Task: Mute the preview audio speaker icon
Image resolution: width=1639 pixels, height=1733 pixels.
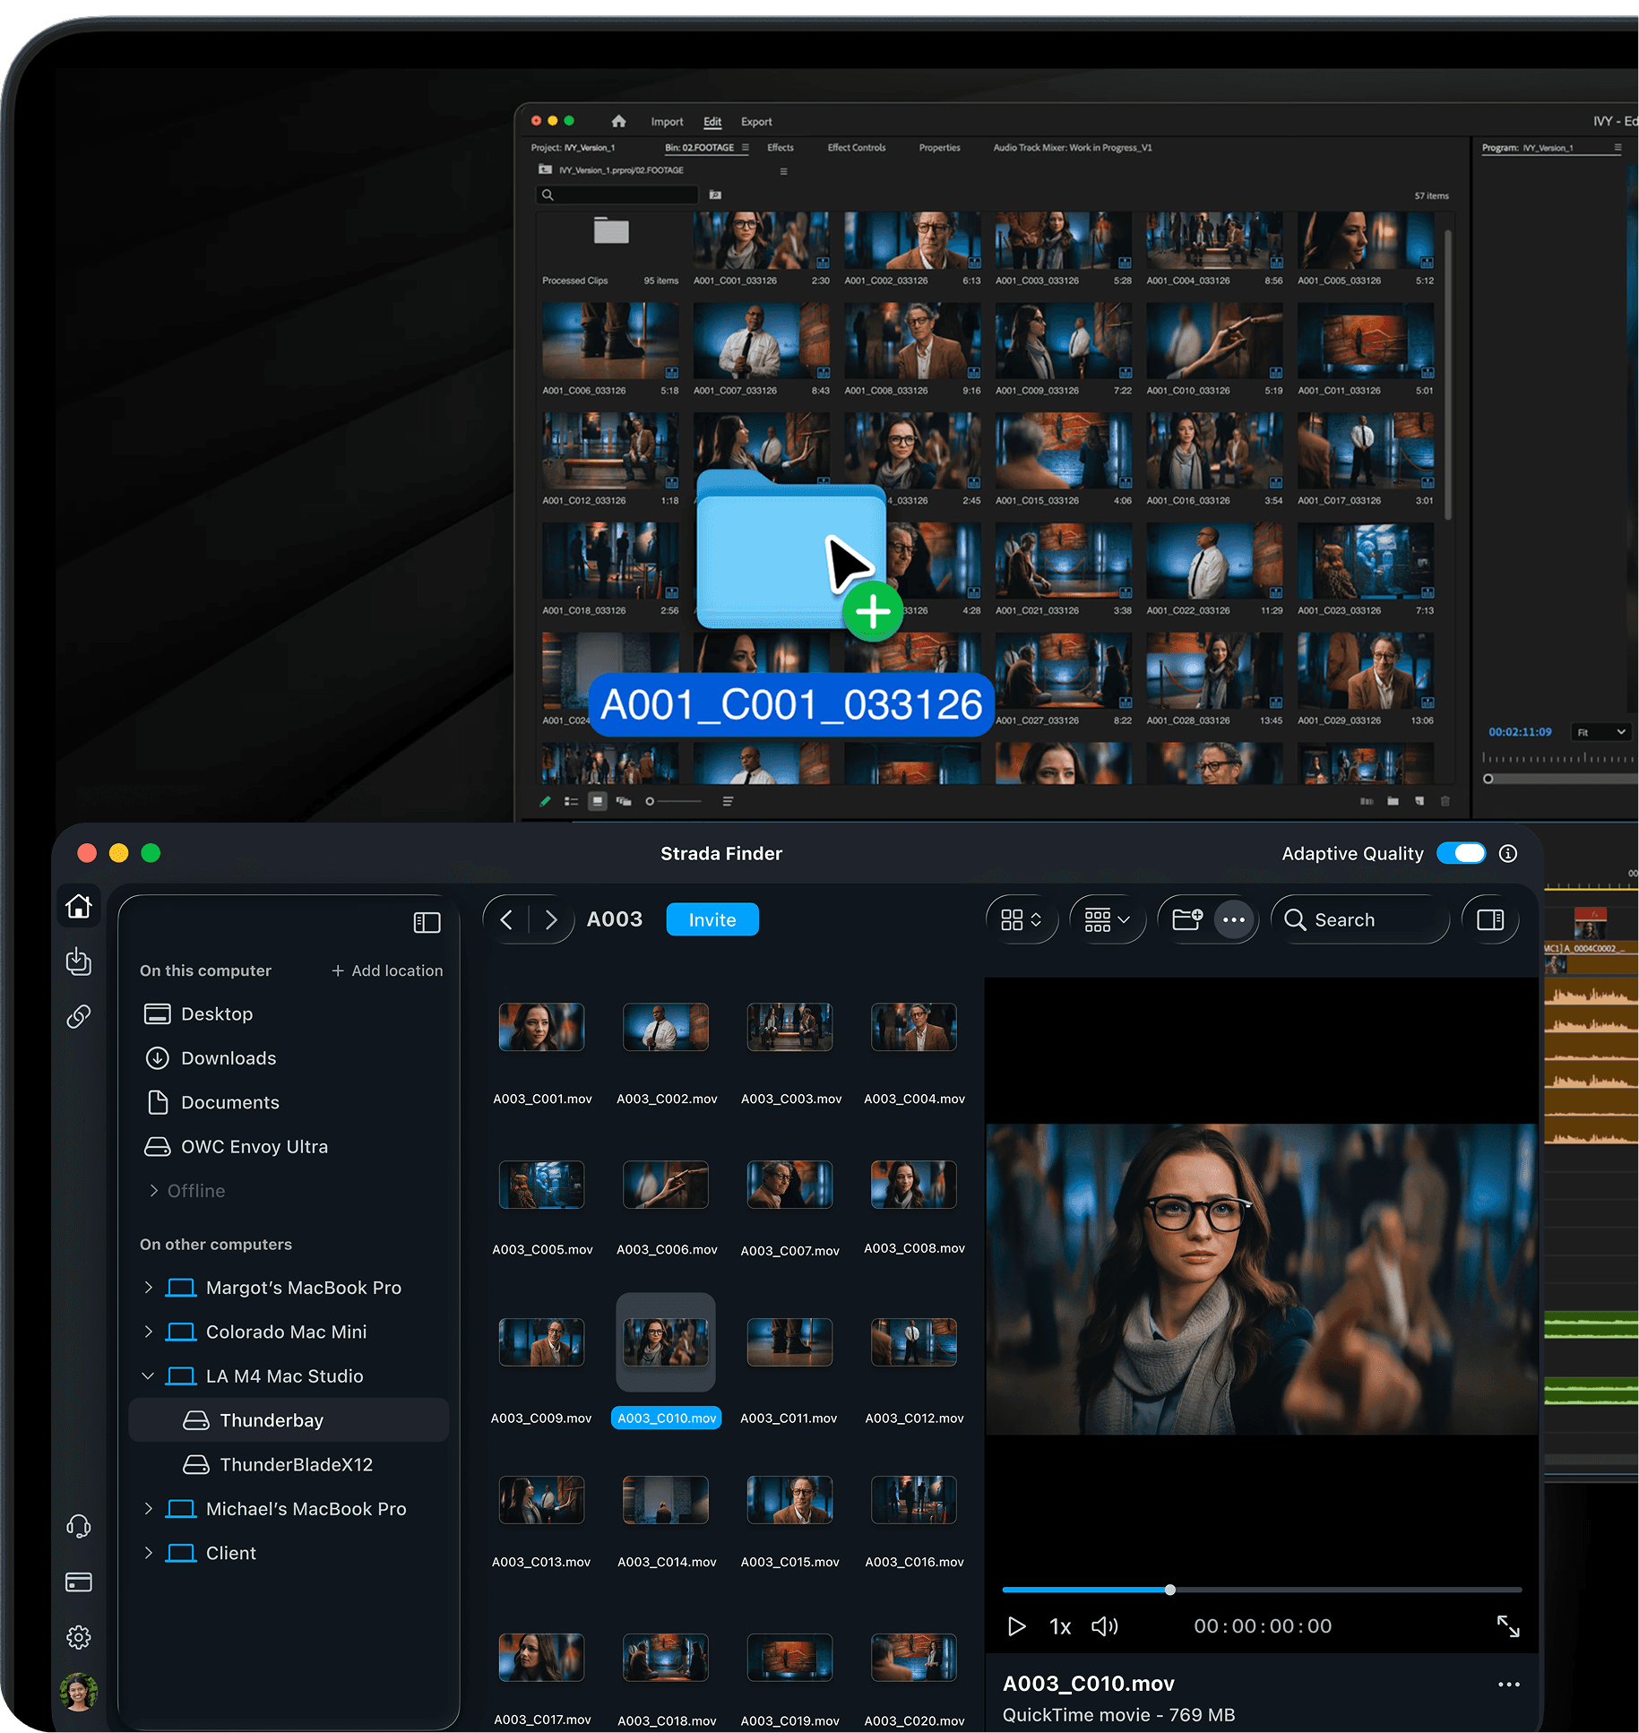Action: coord(1105,1626)
